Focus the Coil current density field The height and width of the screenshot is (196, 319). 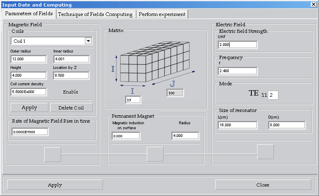[28, 92]
